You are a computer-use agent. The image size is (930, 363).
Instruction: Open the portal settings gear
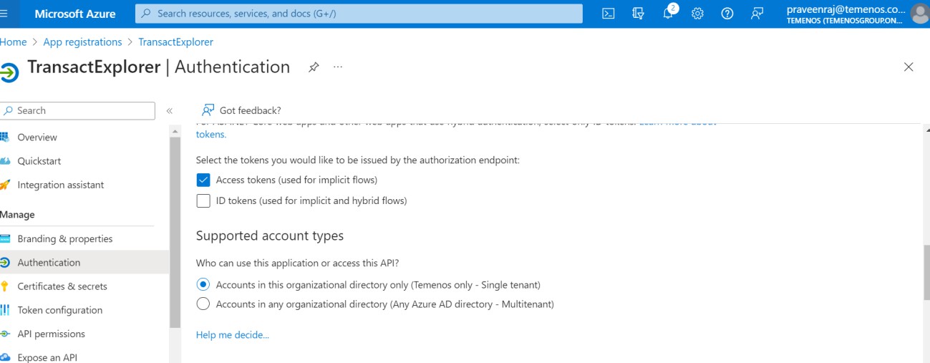pos(698,14)
